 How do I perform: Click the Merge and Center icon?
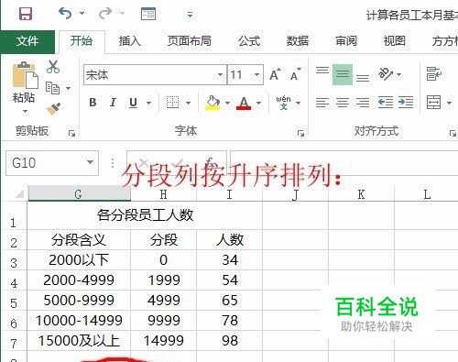pos(434,103)
